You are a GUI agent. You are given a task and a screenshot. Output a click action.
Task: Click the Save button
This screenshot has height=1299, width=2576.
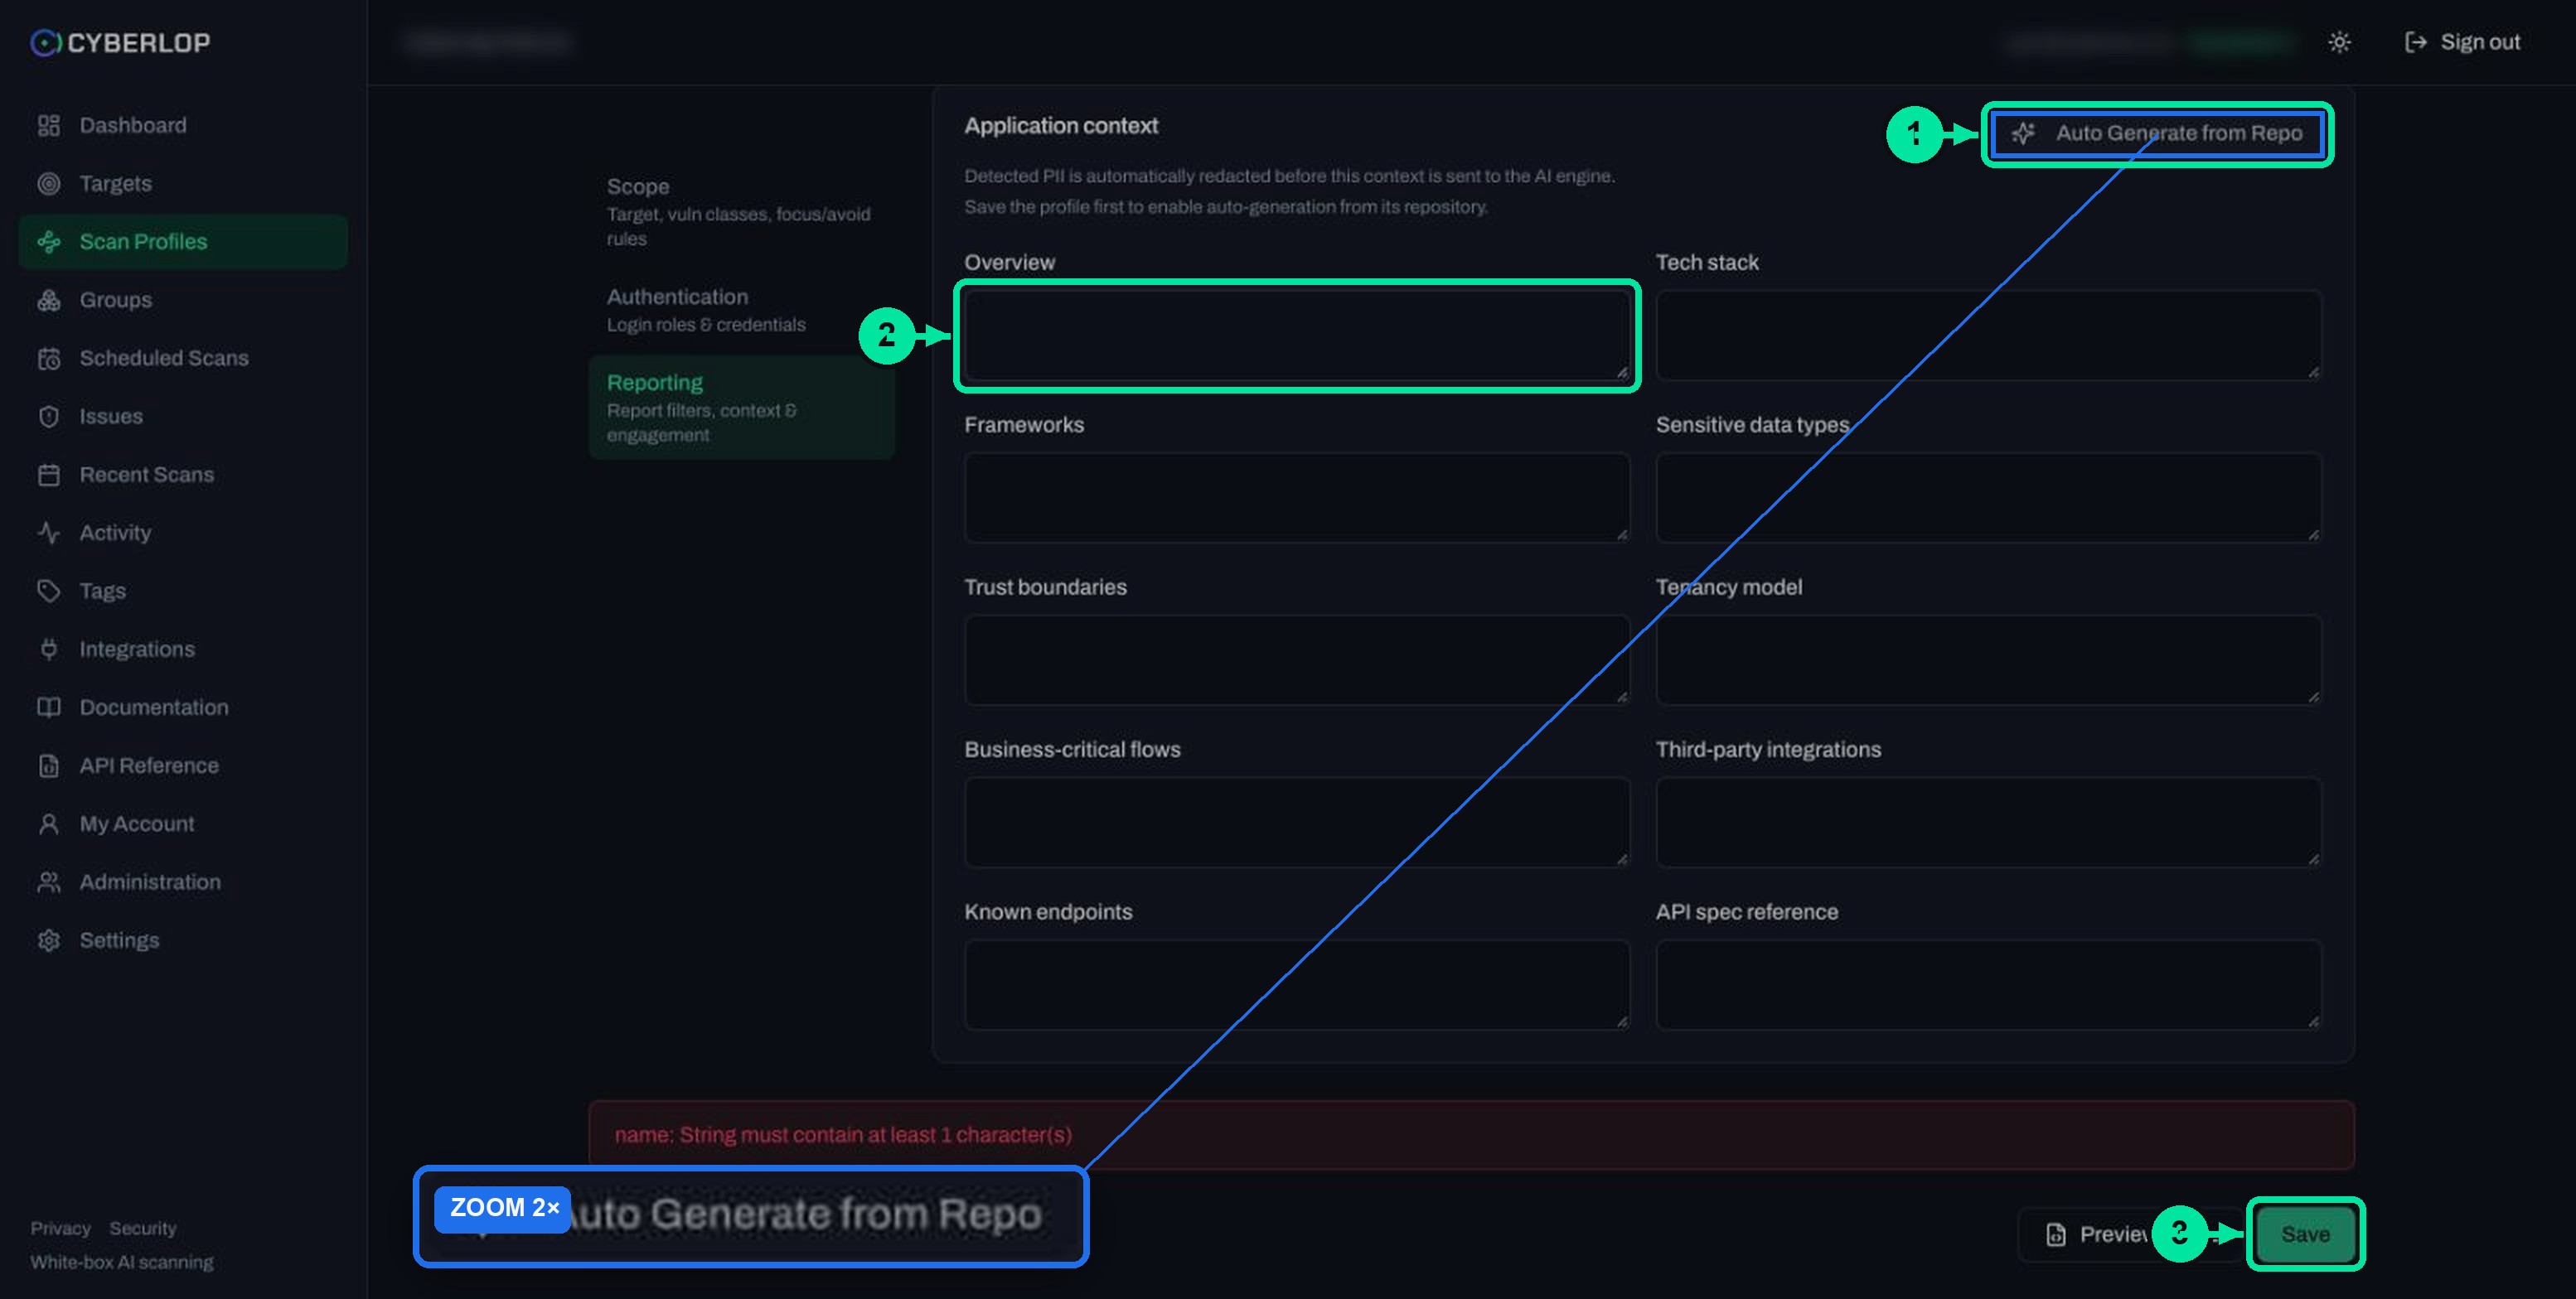tap(2305, 1234)
